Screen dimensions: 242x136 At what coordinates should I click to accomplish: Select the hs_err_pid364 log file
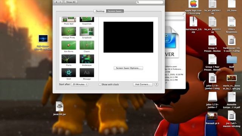(x=213, y=4)
